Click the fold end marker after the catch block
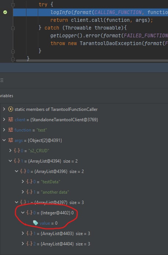This screenshot has height=255, width=168. 13,51
